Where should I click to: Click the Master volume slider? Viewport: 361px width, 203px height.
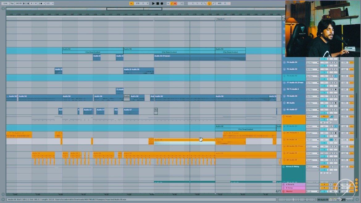(x=324, y=192)
